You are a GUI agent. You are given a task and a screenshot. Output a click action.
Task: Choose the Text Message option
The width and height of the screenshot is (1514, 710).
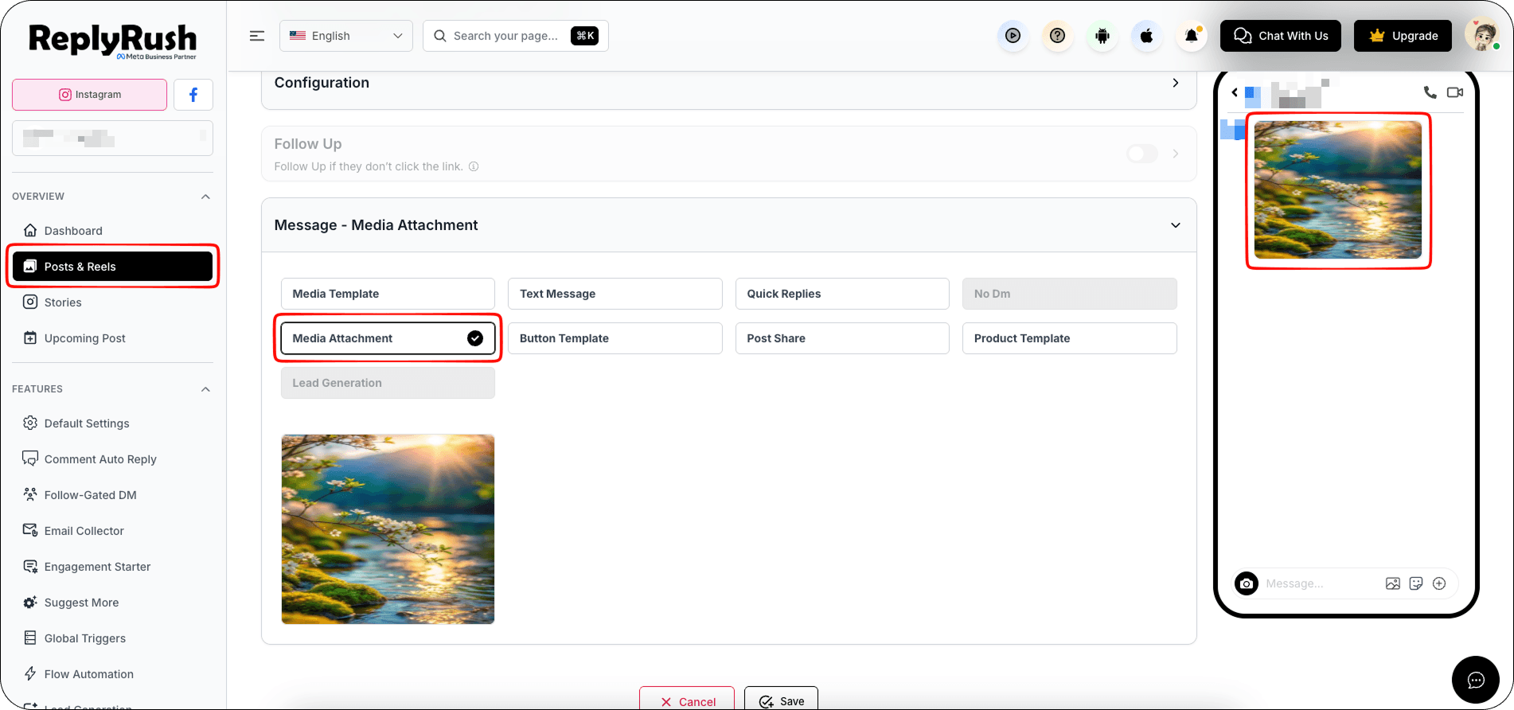pyautogui.click(x=615, y=294)
